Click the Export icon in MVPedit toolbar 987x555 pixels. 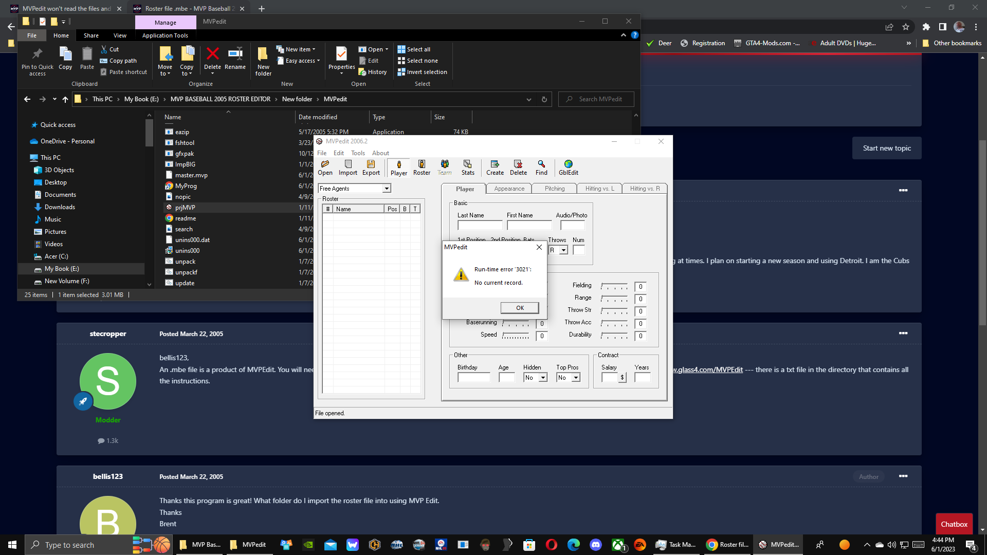371,168
